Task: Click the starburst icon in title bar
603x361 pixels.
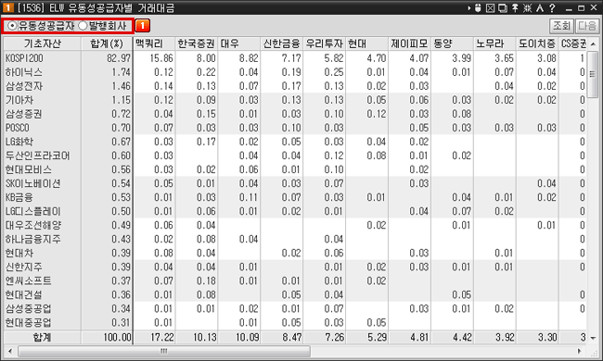Action: [527, 7]
